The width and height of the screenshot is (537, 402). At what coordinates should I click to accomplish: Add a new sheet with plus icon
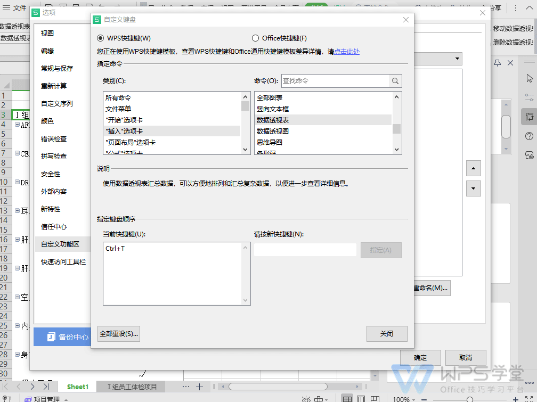pyautogui.click(x=199, y=387)
